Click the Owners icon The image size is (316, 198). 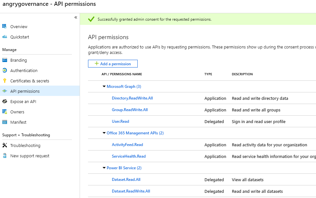click(5, 112)
